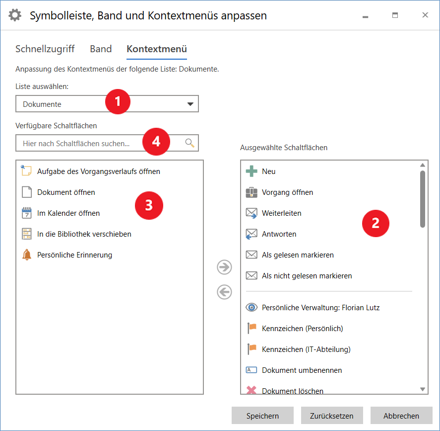Click the Neu green plus icon
Screen dimensions: 440x431
point(251,171)
